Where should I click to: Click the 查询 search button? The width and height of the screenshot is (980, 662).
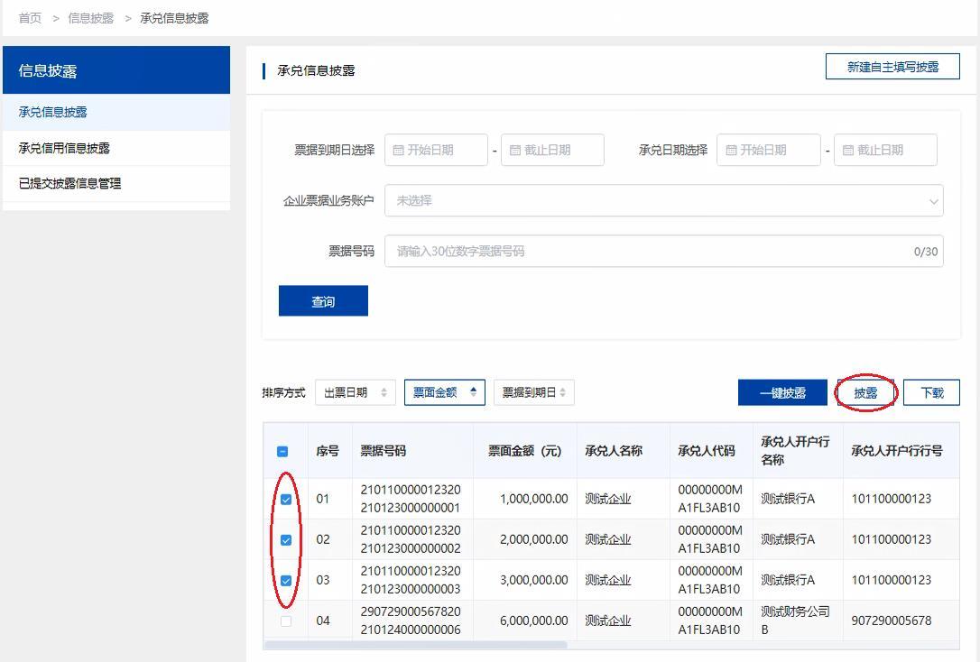pyautogui.click(x=322, y=300)
